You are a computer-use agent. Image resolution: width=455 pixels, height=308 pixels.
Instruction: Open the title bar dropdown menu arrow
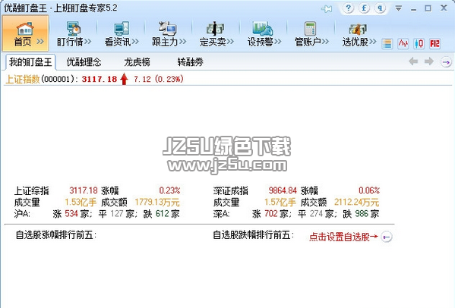399,8
